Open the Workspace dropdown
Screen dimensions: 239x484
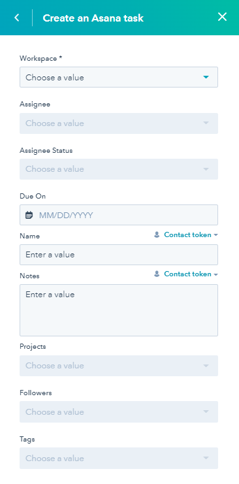click(x=119, y=77)
